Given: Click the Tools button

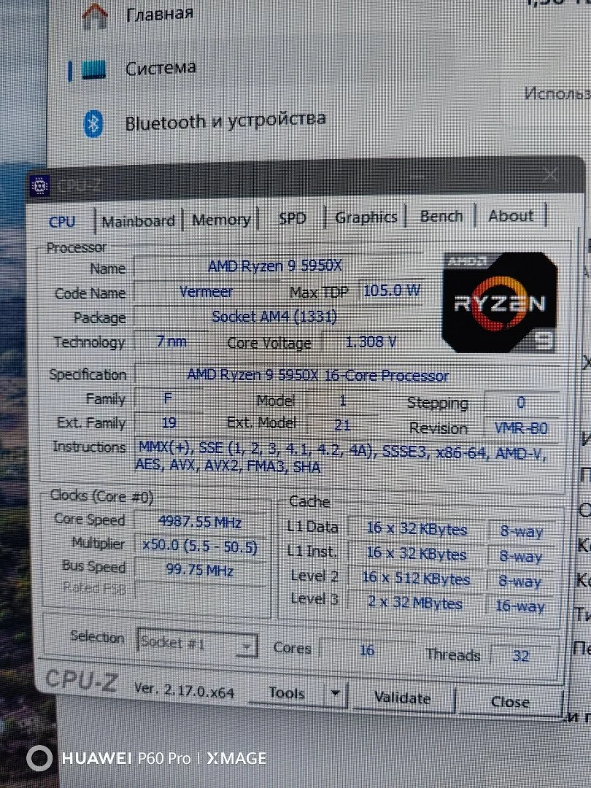Looking at the screenshot, I should (287, 693).
